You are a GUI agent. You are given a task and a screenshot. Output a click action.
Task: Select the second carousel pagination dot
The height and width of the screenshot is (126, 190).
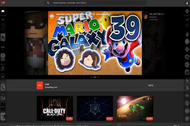pyautogui.click(x=93, y=77)
